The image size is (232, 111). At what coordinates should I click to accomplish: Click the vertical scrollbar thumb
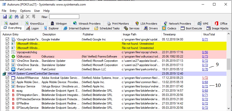point(228,64)
